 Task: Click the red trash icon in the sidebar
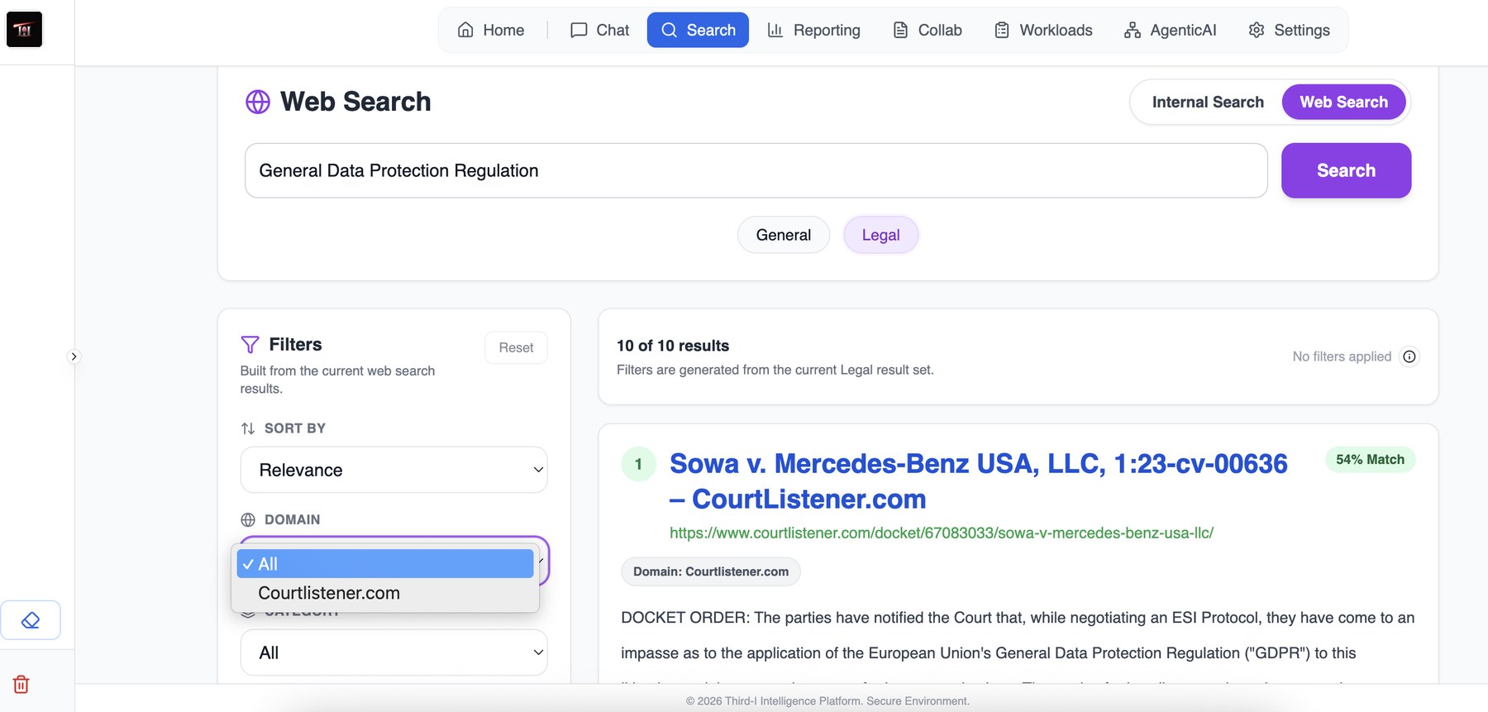point(21,684)
